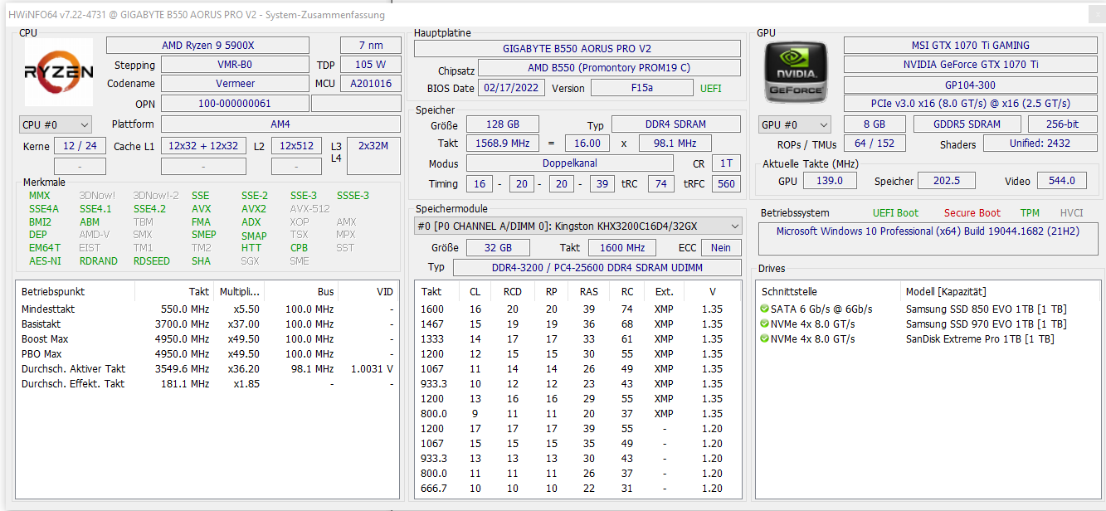The width and height of the screenshot is (1106, 511).
Task: Click the AM4 platform field
Action: [x=280, y=124]
